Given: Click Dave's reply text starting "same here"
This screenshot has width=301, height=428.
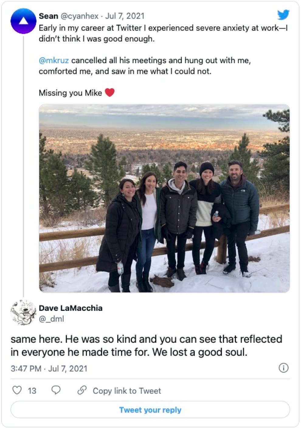Looking at the screenshot, I should [146, 346].
